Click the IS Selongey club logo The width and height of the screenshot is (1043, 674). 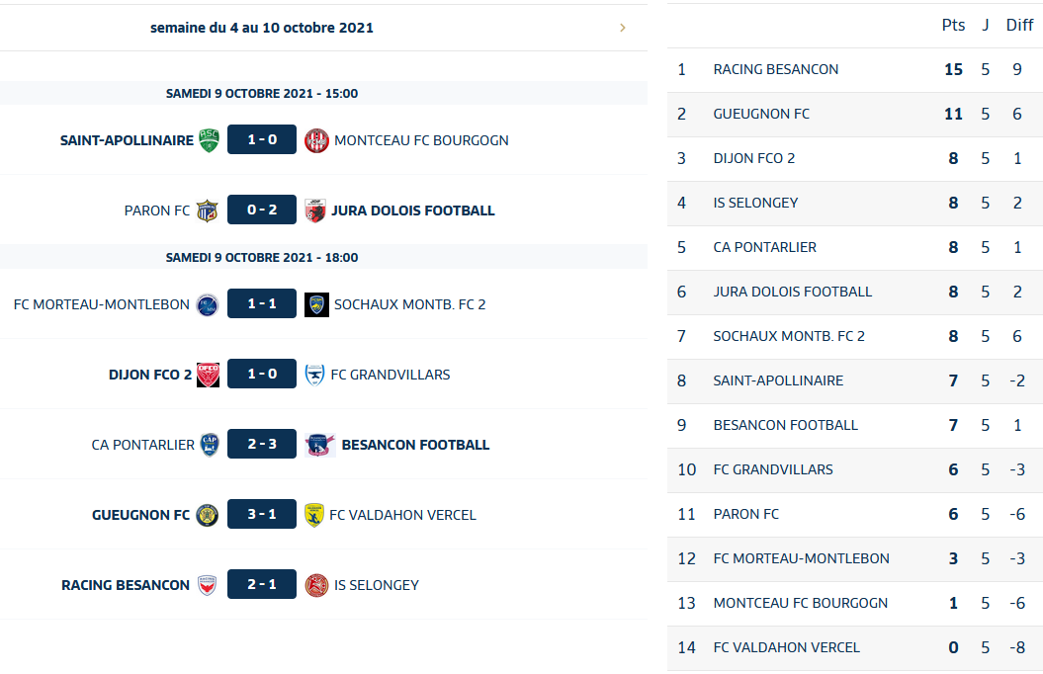pyautogui.click(x=316, y=585)
